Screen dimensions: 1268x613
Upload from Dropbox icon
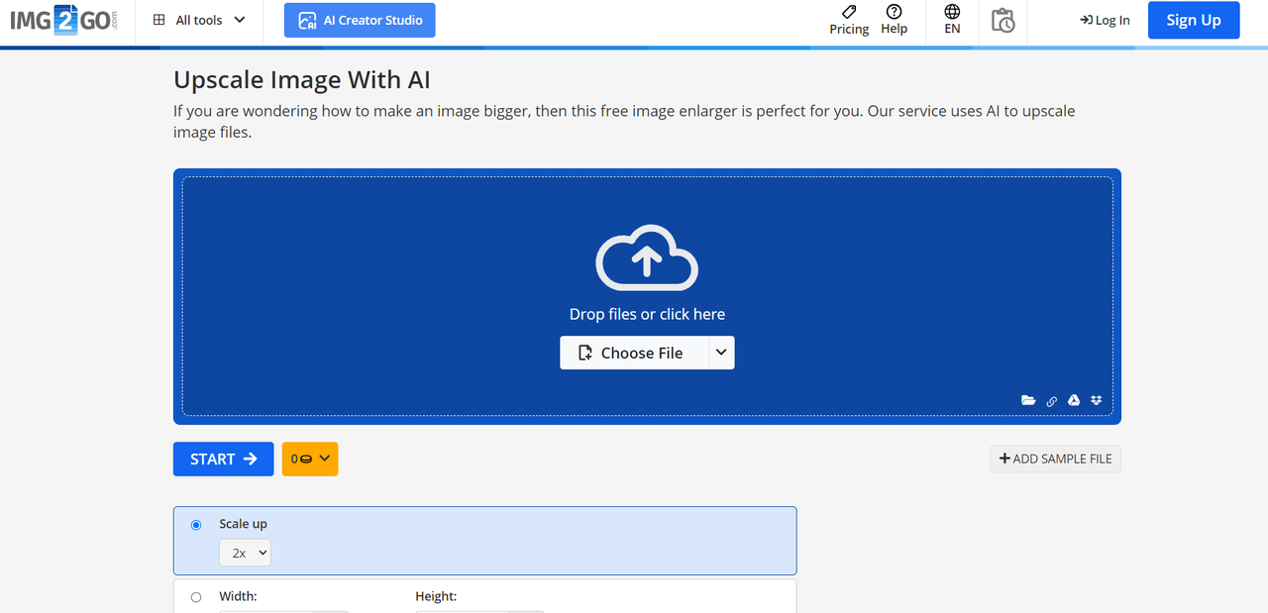[x=1096, y=401]
